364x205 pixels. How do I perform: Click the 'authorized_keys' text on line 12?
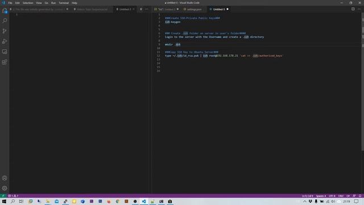point(271,56)
